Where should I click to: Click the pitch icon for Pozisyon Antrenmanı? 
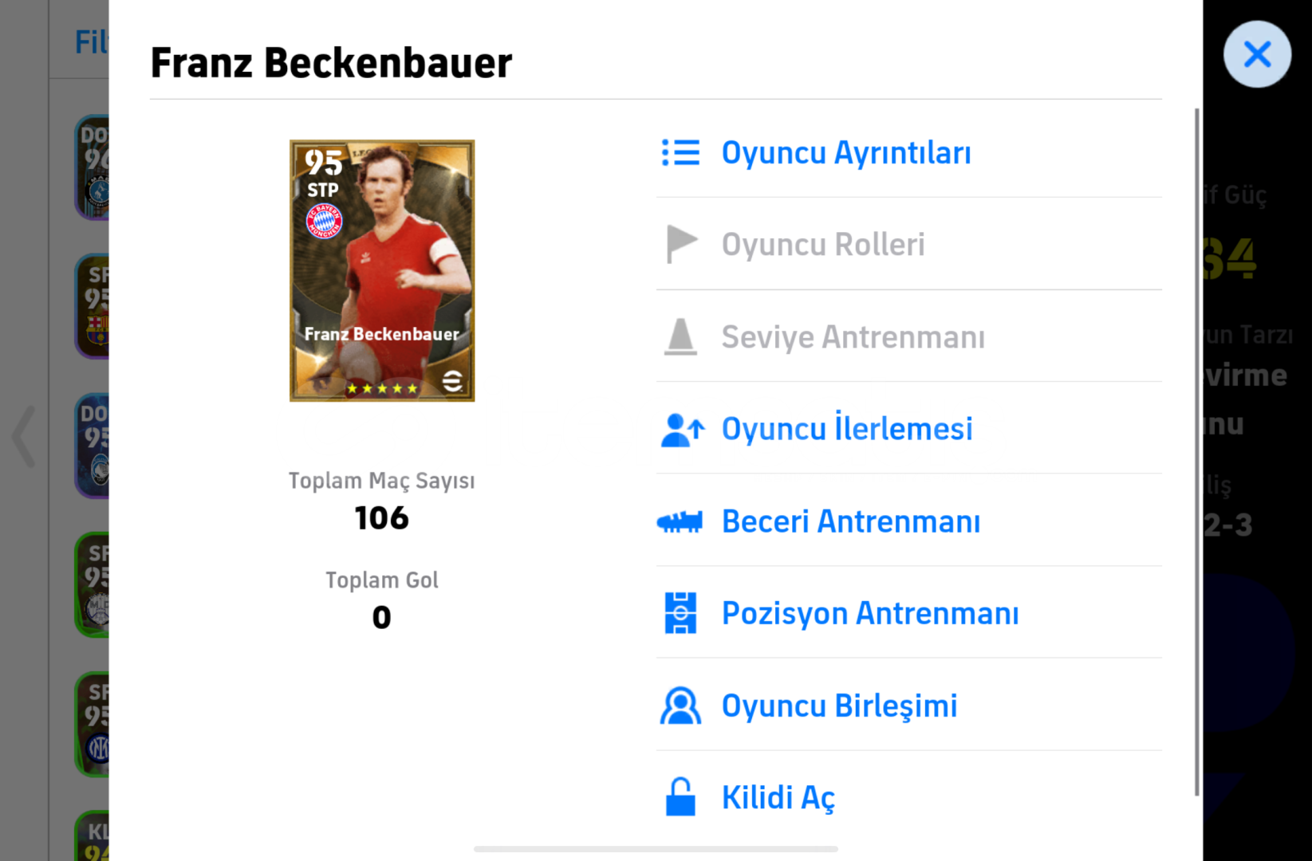pyautogui.click(x=680, y=613)
